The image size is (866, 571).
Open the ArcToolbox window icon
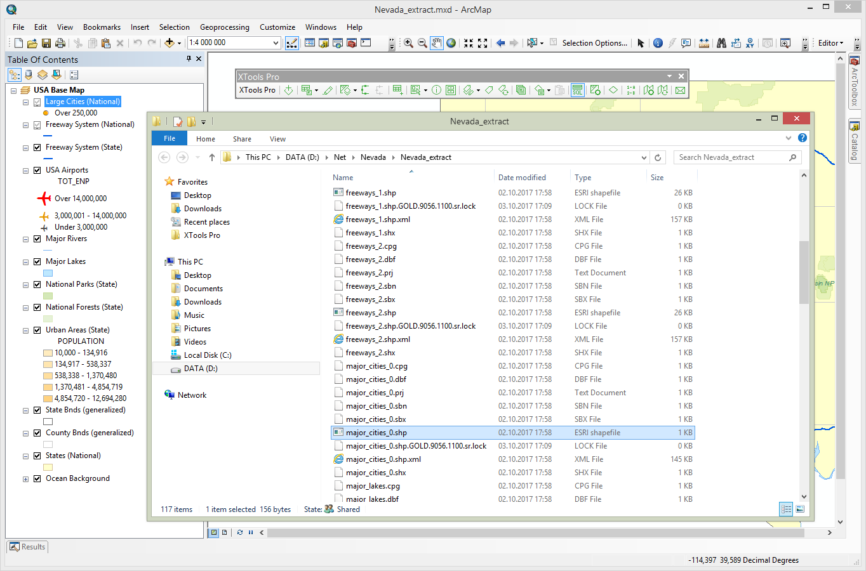tap(352, 43)
